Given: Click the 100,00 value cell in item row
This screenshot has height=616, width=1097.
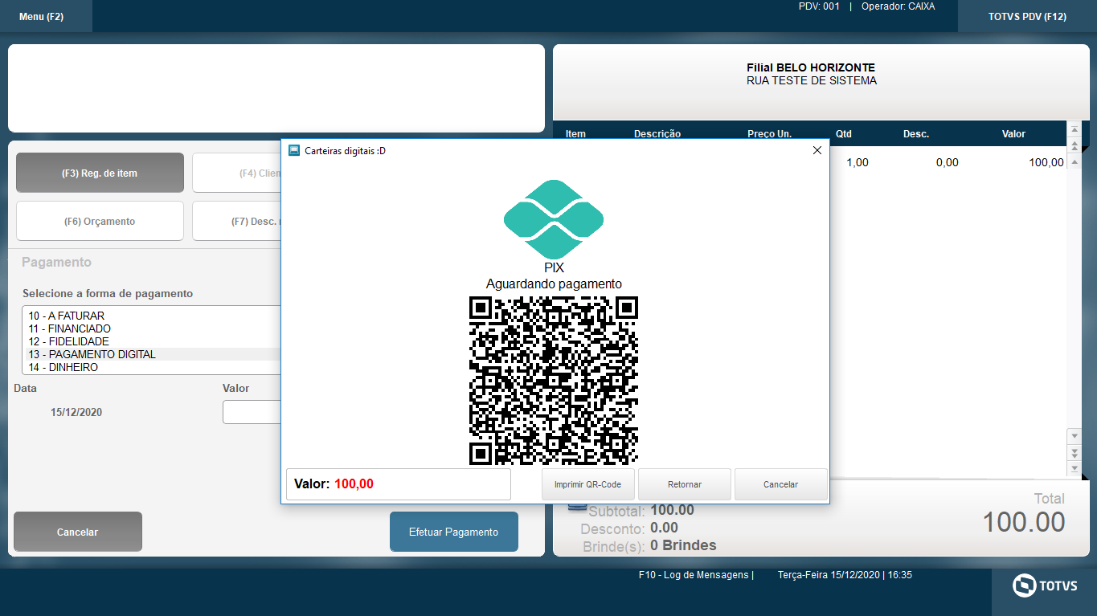Looking at the screenshot, I should [1046, 162].
